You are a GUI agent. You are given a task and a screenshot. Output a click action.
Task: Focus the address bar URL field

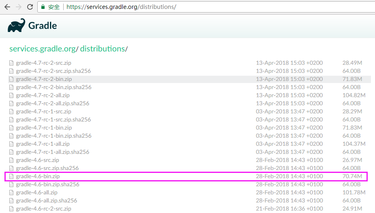(x=206, y=7)
